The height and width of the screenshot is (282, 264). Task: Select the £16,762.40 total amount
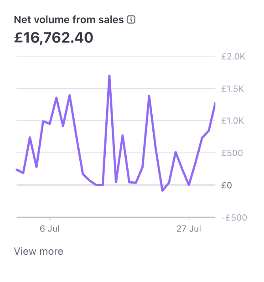pyautogui.click(x=54, y=38)
